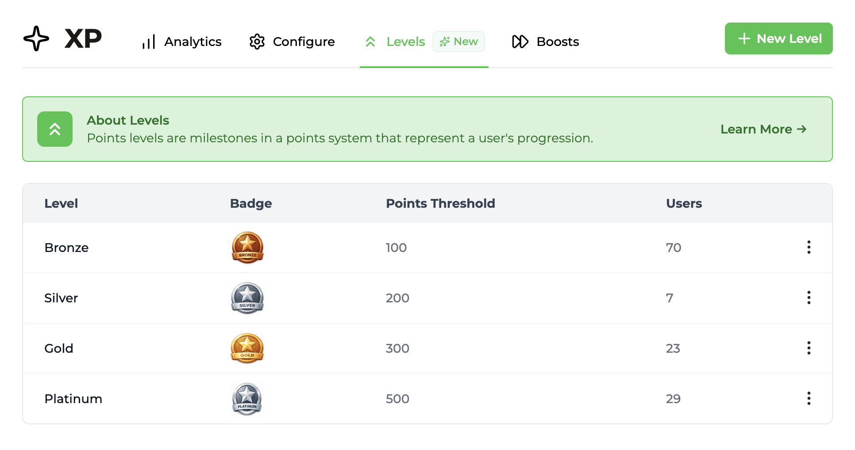
Task: Open the options menu for the Silver row
Action: coord(809,298)
